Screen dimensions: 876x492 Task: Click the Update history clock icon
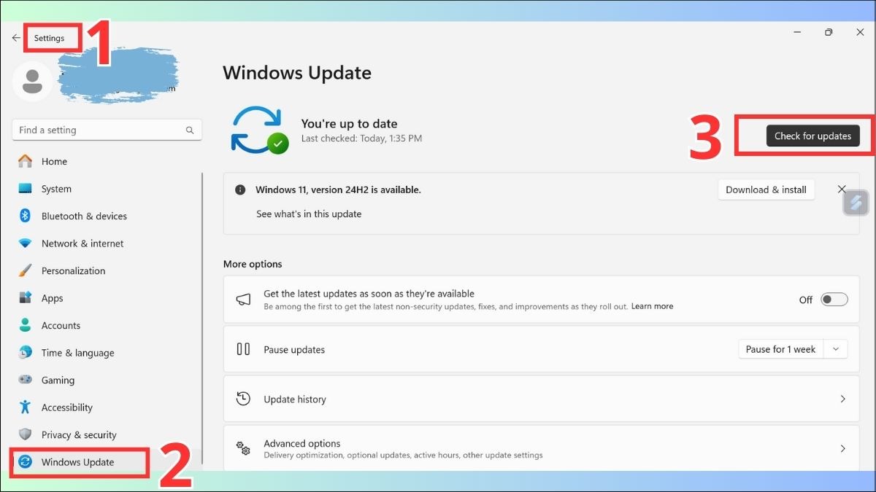[x=243, y=399]
